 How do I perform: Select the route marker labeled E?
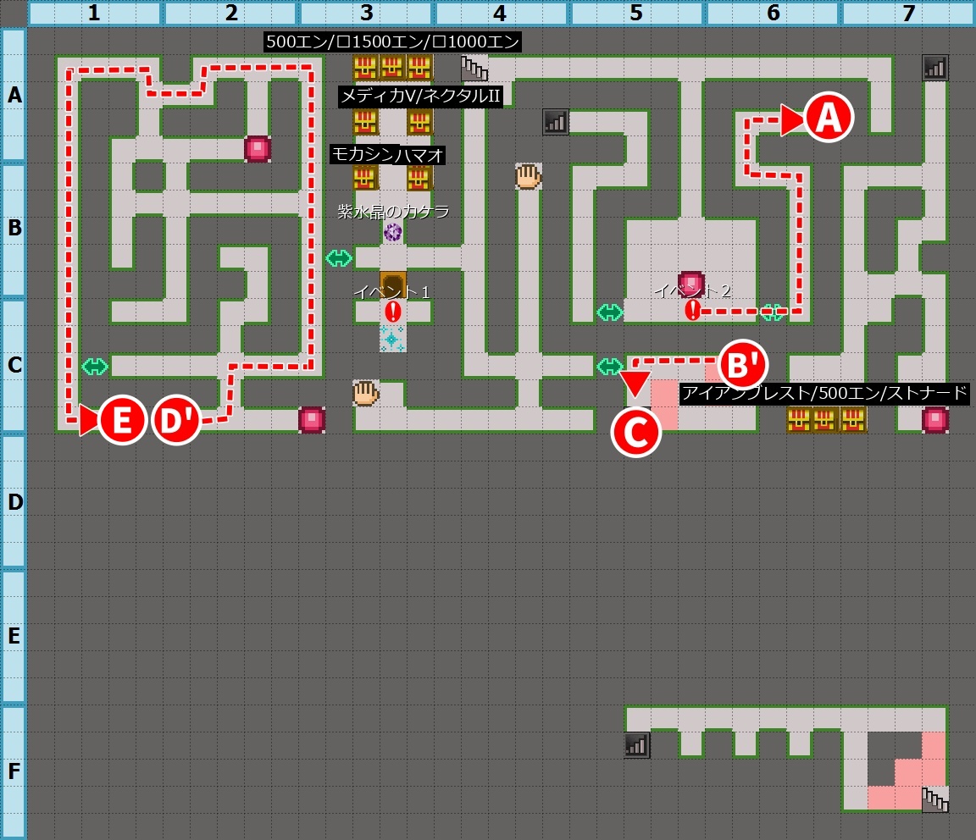[x=122, y=420]
